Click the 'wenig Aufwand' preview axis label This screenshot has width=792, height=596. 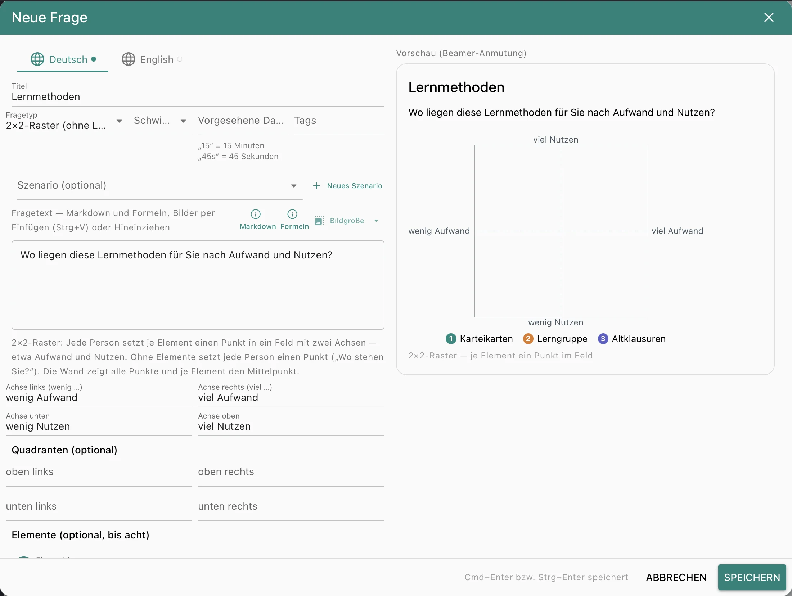pos(439,231)
